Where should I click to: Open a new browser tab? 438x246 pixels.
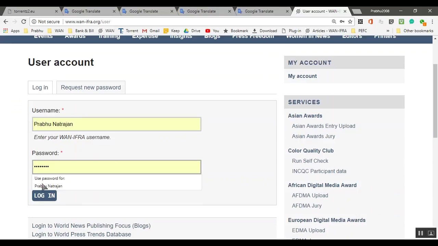[356, 11]
